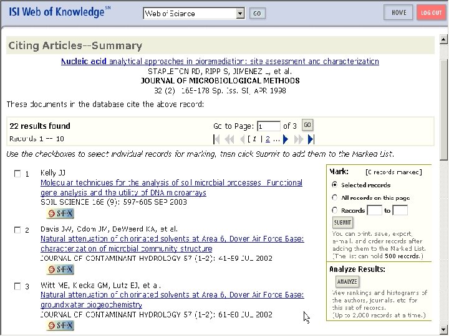Click 'SOIL SCIENCE 168 (9): 597-605 SEP 2003'
449x336 pixels.
pos(113,202)
